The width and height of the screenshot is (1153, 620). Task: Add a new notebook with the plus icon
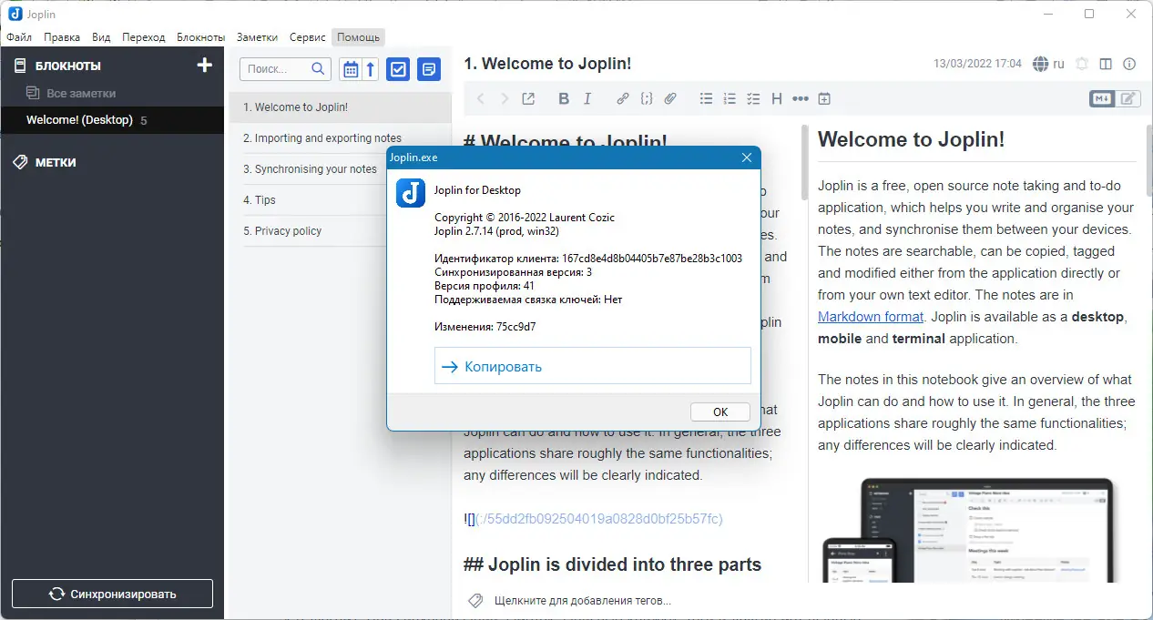[x=205, y=66]
